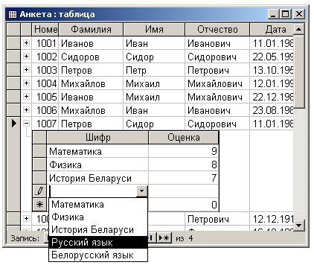Image resolution: width=314 pixels, height=268 pixels.
Task: Select the Дата column header
Action: (272, 30)
